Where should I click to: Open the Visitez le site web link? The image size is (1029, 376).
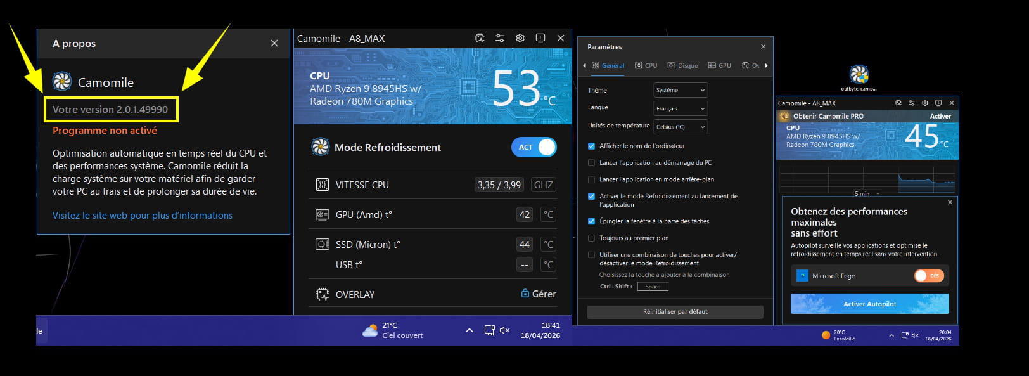click(143, 216)
